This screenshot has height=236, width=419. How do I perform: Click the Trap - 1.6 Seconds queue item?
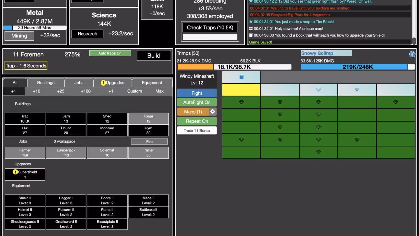26,66
